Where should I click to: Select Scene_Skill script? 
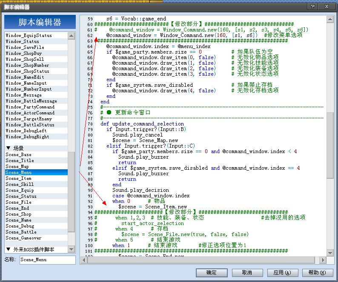coord(36,185)
